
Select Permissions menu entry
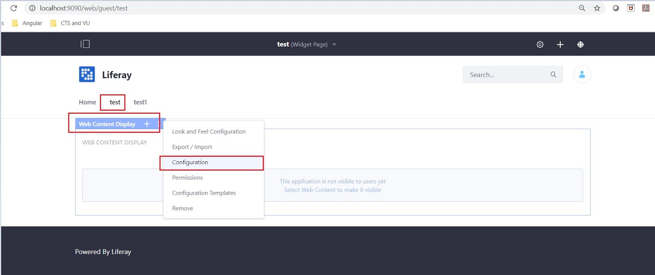(x=187, y=178)
